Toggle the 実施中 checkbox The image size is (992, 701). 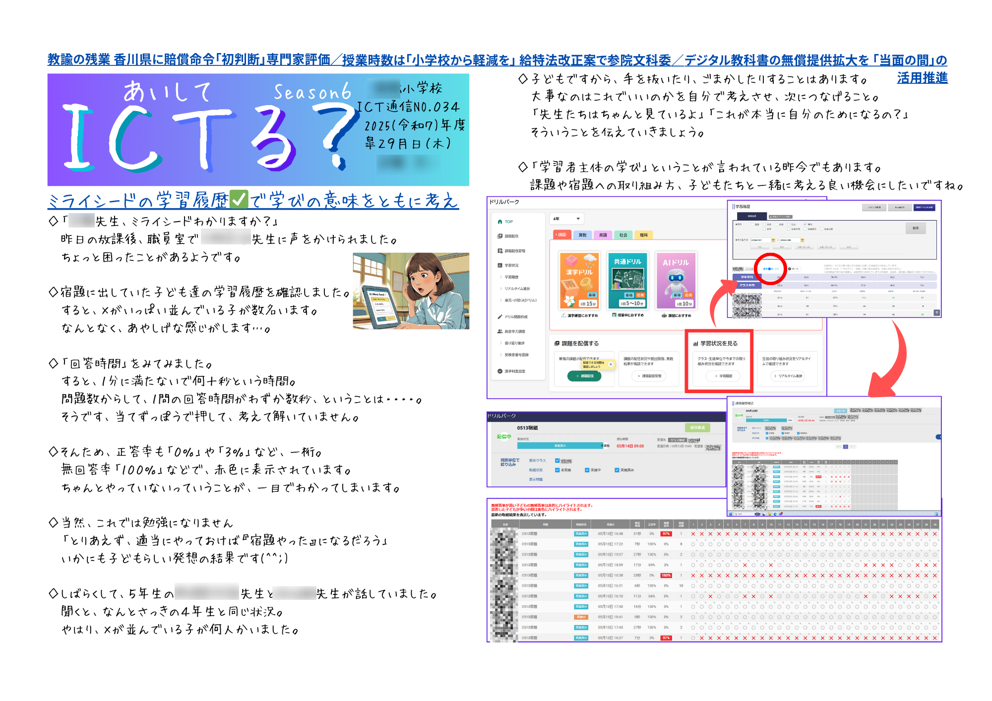point(587,470)
